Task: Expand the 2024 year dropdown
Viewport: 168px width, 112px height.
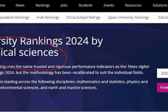Action: pos(162,73)
